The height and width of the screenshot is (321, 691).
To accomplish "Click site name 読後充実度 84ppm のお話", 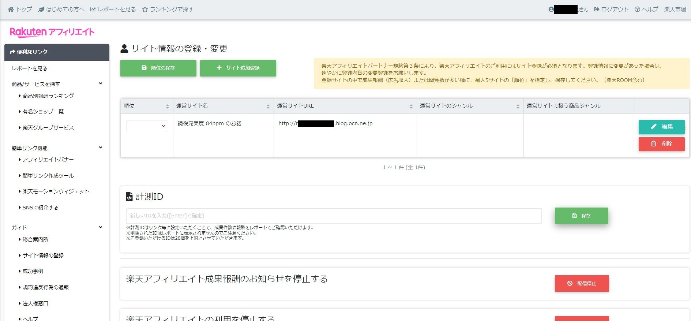I will 210,124.
